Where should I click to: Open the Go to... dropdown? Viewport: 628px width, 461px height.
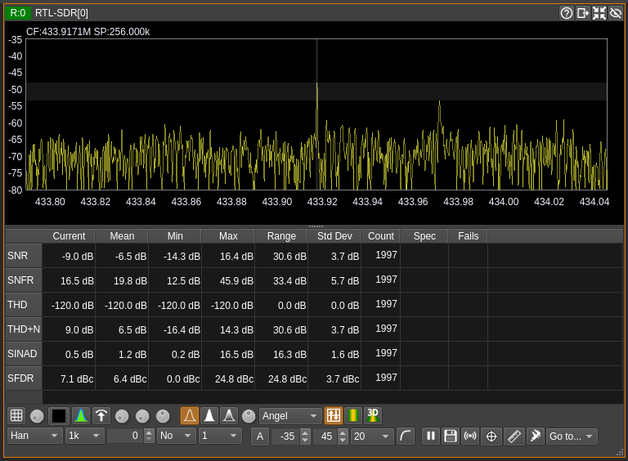572,436
